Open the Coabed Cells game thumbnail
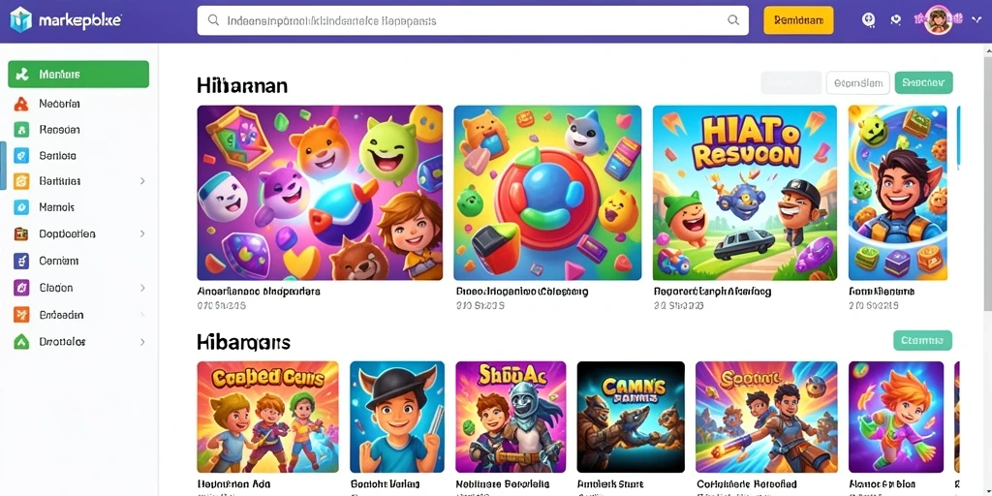This screenshot has height=496, width=992. point(267,417)
